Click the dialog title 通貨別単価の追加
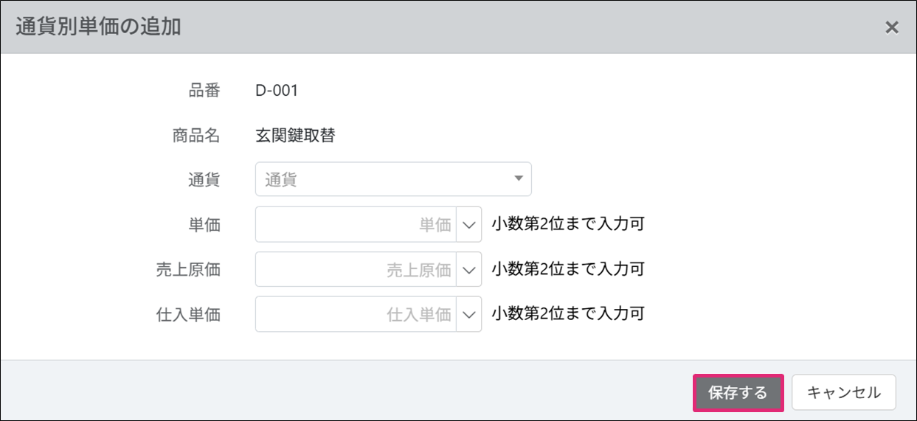This screenshot has width=917, height=421. point(98,27)
